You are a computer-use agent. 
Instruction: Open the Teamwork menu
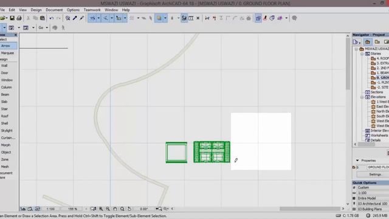click(x=92, y=10)
